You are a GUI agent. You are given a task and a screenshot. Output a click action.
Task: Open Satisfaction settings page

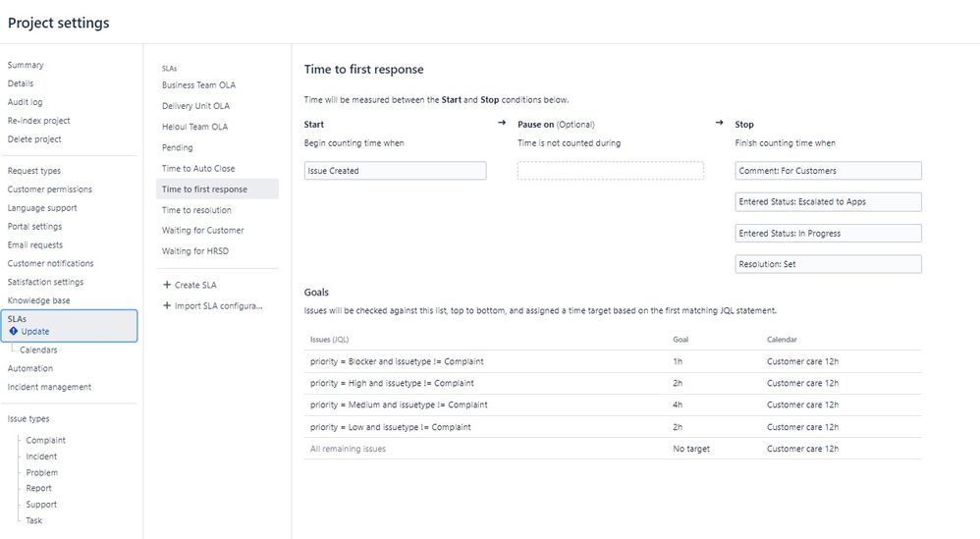(x=45, y=282)
